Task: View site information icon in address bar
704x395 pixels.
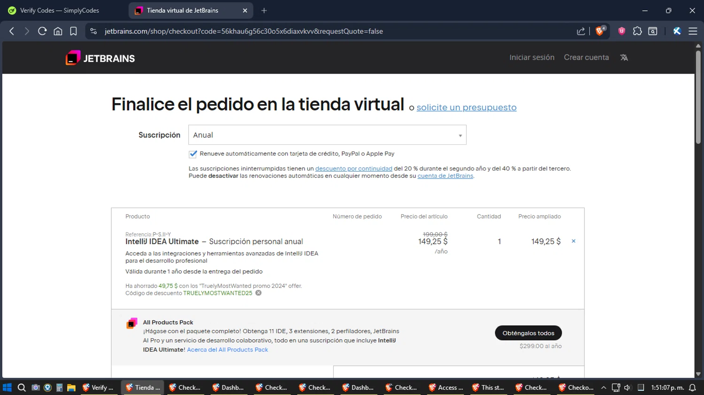Action: (93, 31)
